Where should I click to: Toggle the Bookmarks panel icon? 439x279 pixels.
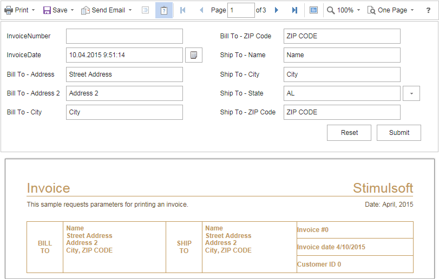145,10
